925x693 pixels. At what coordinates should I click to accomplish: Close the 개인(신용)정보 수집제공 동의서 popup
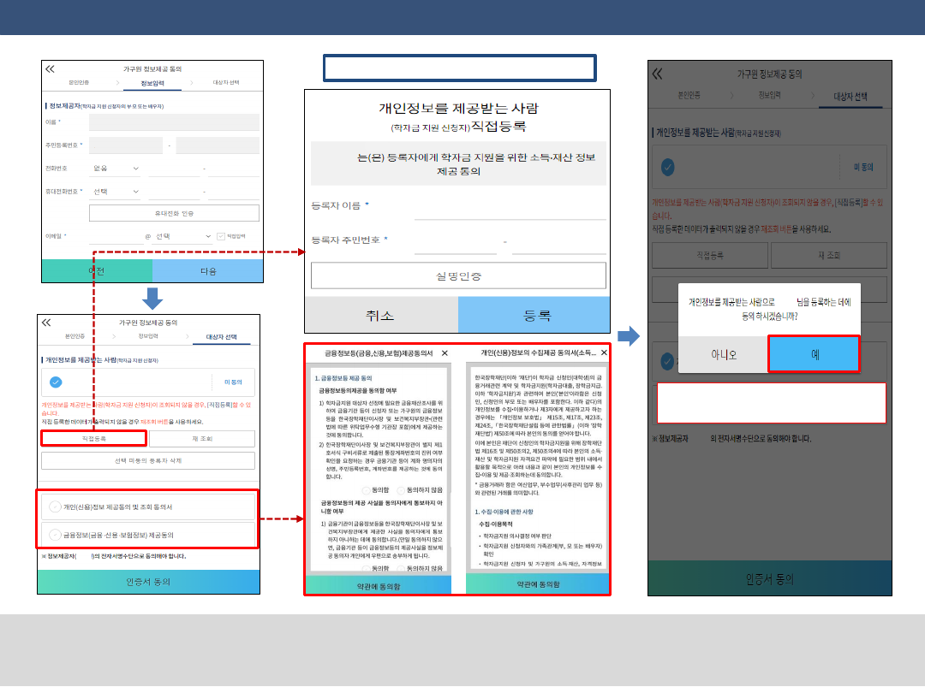pyautogui.click(x=604, y=352)
